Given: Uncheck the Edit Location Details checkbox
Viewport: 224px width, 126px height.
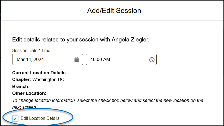Looking at the screenshot, I should [x=15, y=118].
